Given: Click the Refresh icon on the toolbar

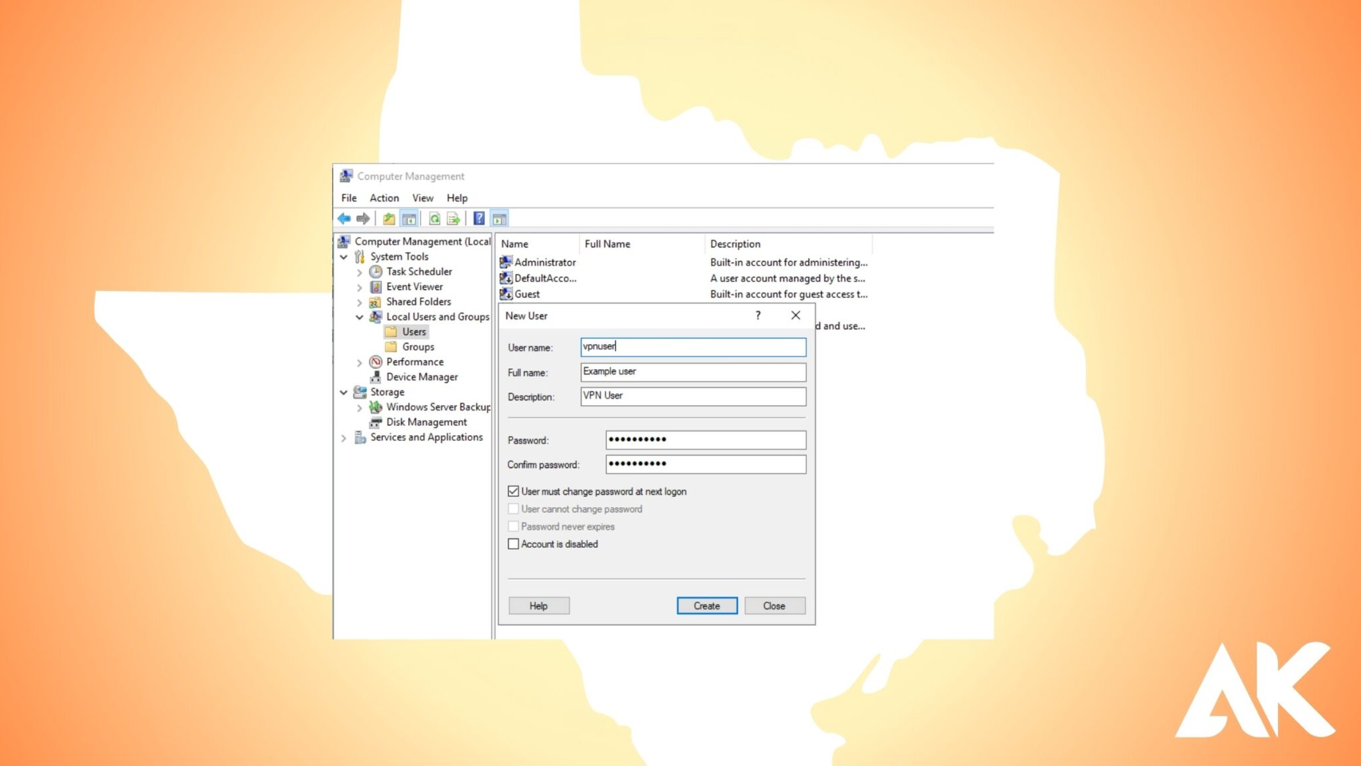Looking at the screenshot, I should click(x=435, y=219).
